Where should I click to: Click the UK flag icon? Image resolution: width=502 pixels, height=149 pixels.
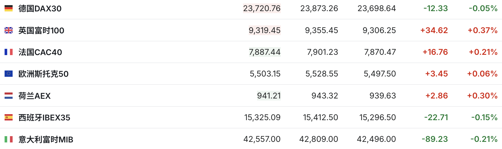(9, 30)
